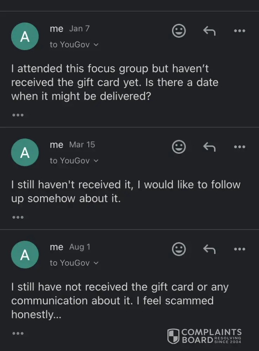Add emoji reaction to Jan 7 email

tap(179, 31)
